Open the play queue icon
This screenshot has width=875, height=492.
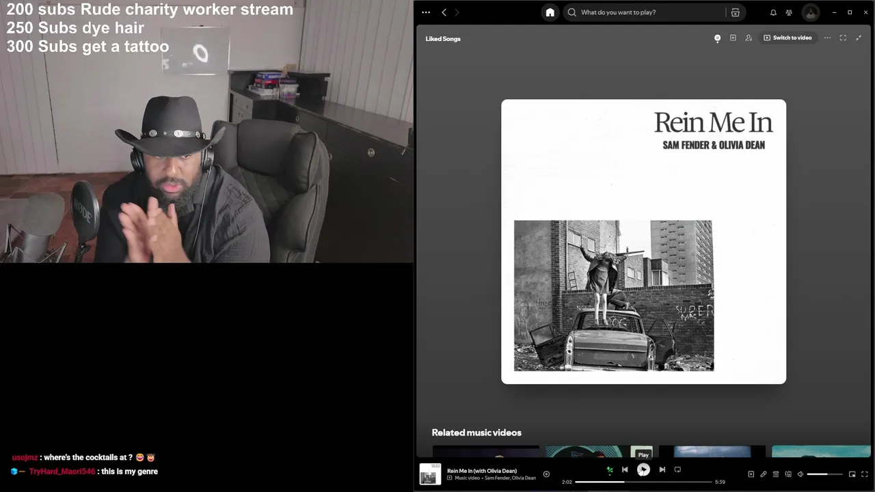click(x=776, y=474)
